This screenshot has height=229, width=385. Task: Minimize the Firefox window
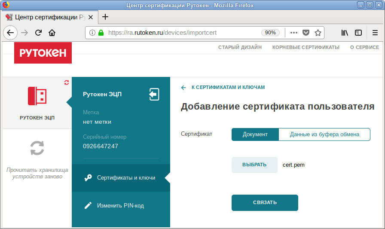click(361, 5)
